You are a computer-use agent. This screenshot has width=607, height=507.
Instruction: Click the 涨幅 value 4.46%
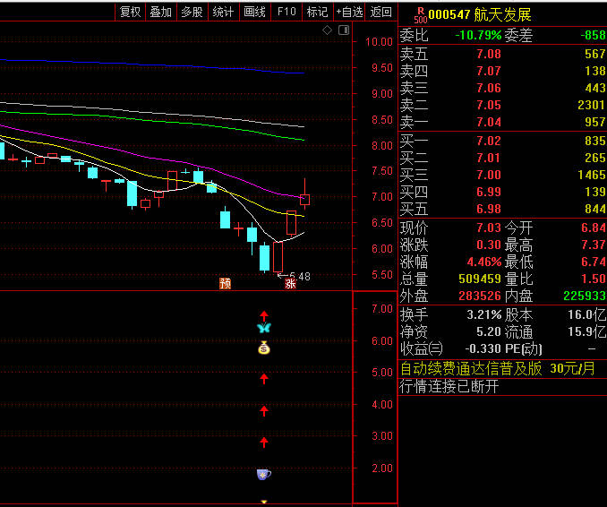483,262
